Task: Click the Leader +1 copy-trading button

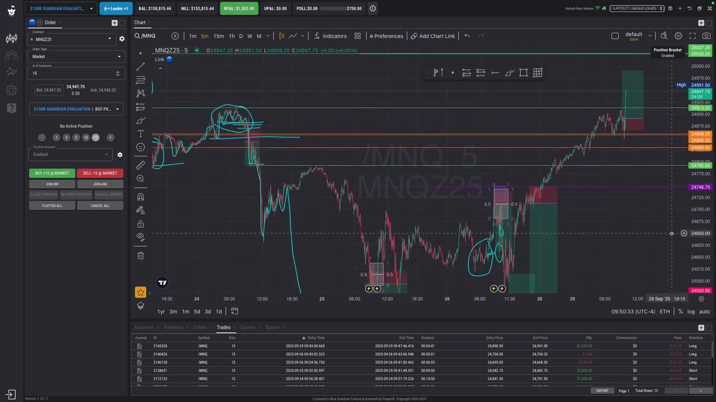Action: point(116,8)
